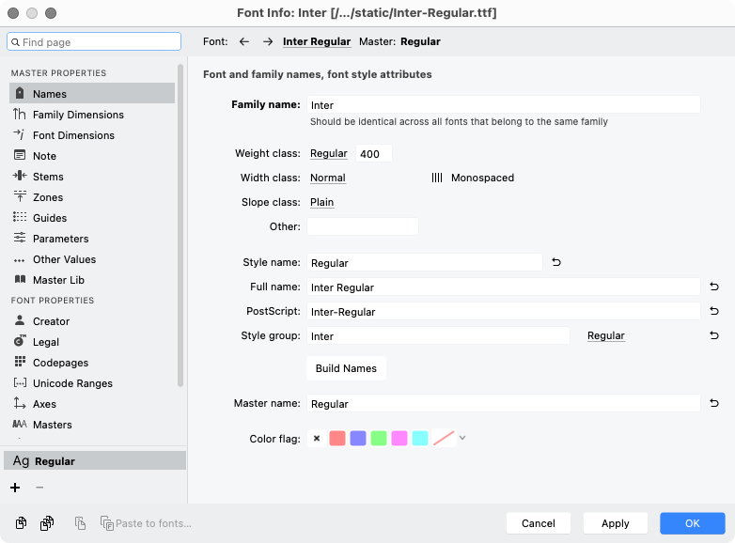The image size is (735, 543).
Task: Choose the cyan color flag
Action: click(420, 439)
